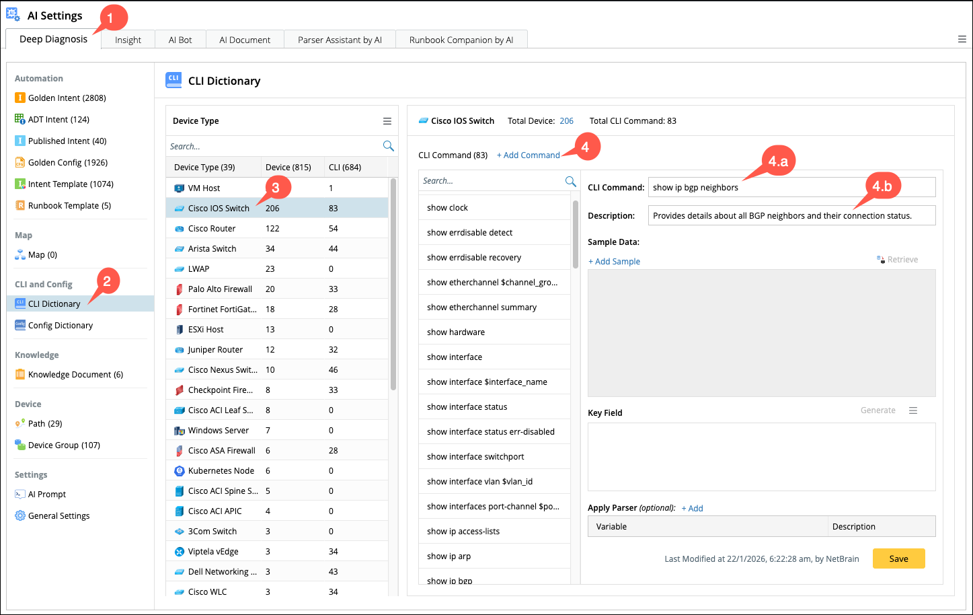Click the CLI Command search magnifier icon
Viewport: 973px width, 615px height.
[570, 181]
